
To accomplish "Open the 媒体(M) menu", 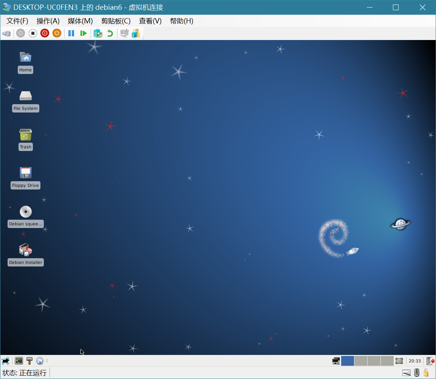I will 80,21.
